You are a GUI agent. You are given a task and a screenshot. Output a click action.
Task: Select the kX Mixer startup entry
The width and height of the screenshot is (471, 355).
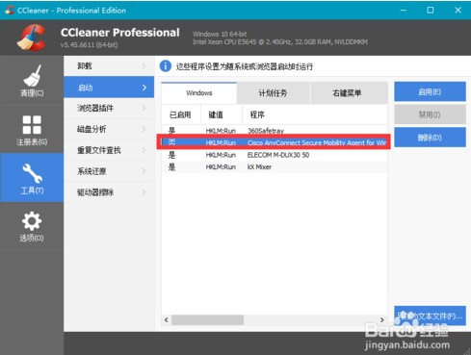coord(275,167)
